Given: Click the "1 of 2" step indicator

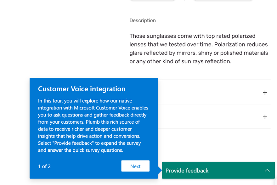Looking at the screenshot, I should [x=44, y=166].
